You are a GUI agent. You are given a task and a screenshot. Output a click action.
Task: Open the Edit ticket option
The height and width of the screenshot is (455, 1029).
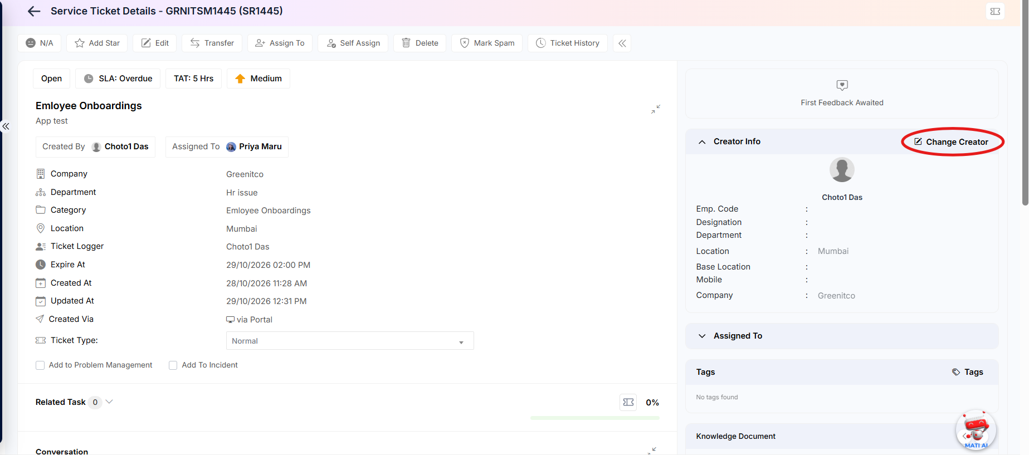155,43
